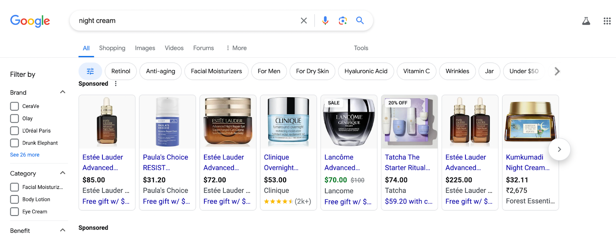Switch to the Shopping tab
This screenshot has height=237, width=616.
tap(112, 48)
